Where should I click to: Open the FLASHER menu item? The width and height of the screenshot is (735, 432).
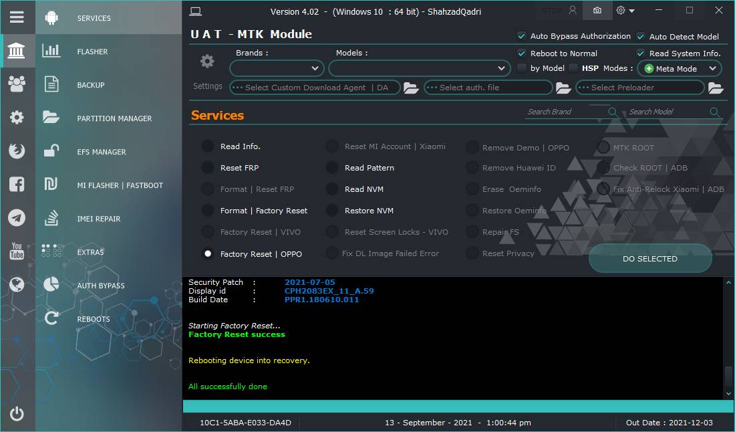[92, 51]
